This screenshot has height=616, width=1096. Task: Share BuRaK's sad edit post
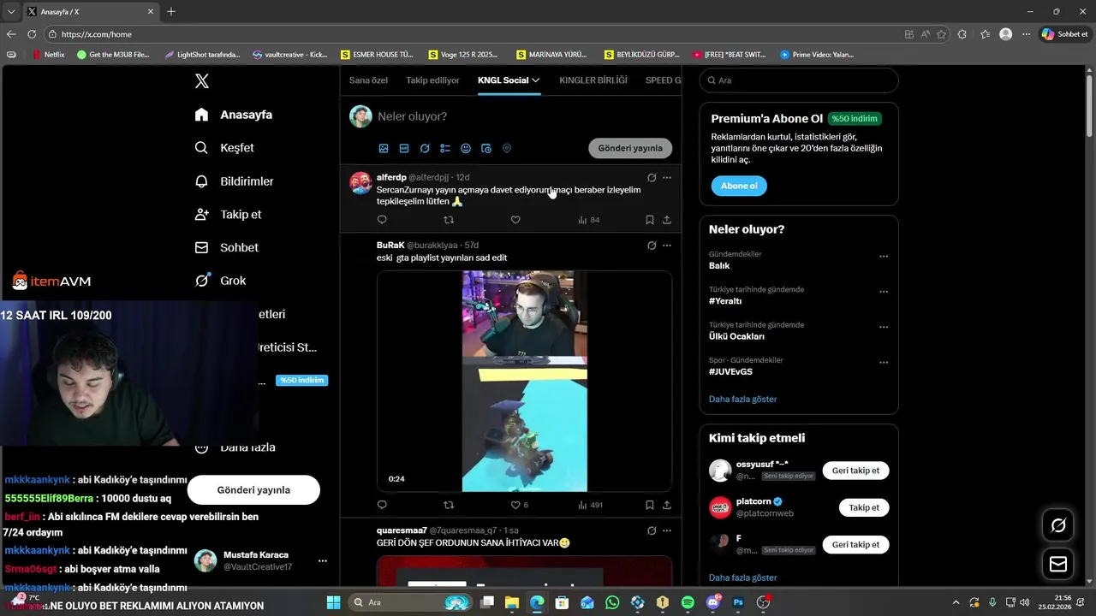point(667,505)
